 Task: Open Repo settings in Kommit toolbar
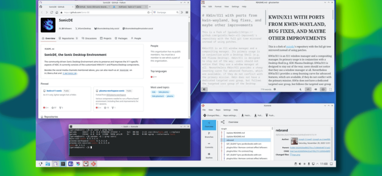click(x=230, y=116)
